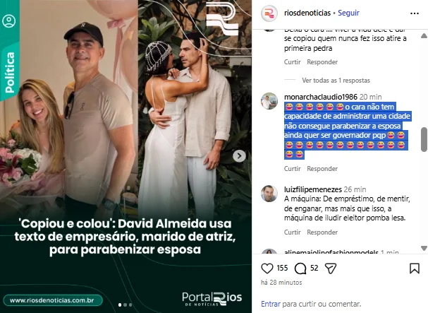
Task: Open riosdenoticias username link
Action: (x=307, y=13)
